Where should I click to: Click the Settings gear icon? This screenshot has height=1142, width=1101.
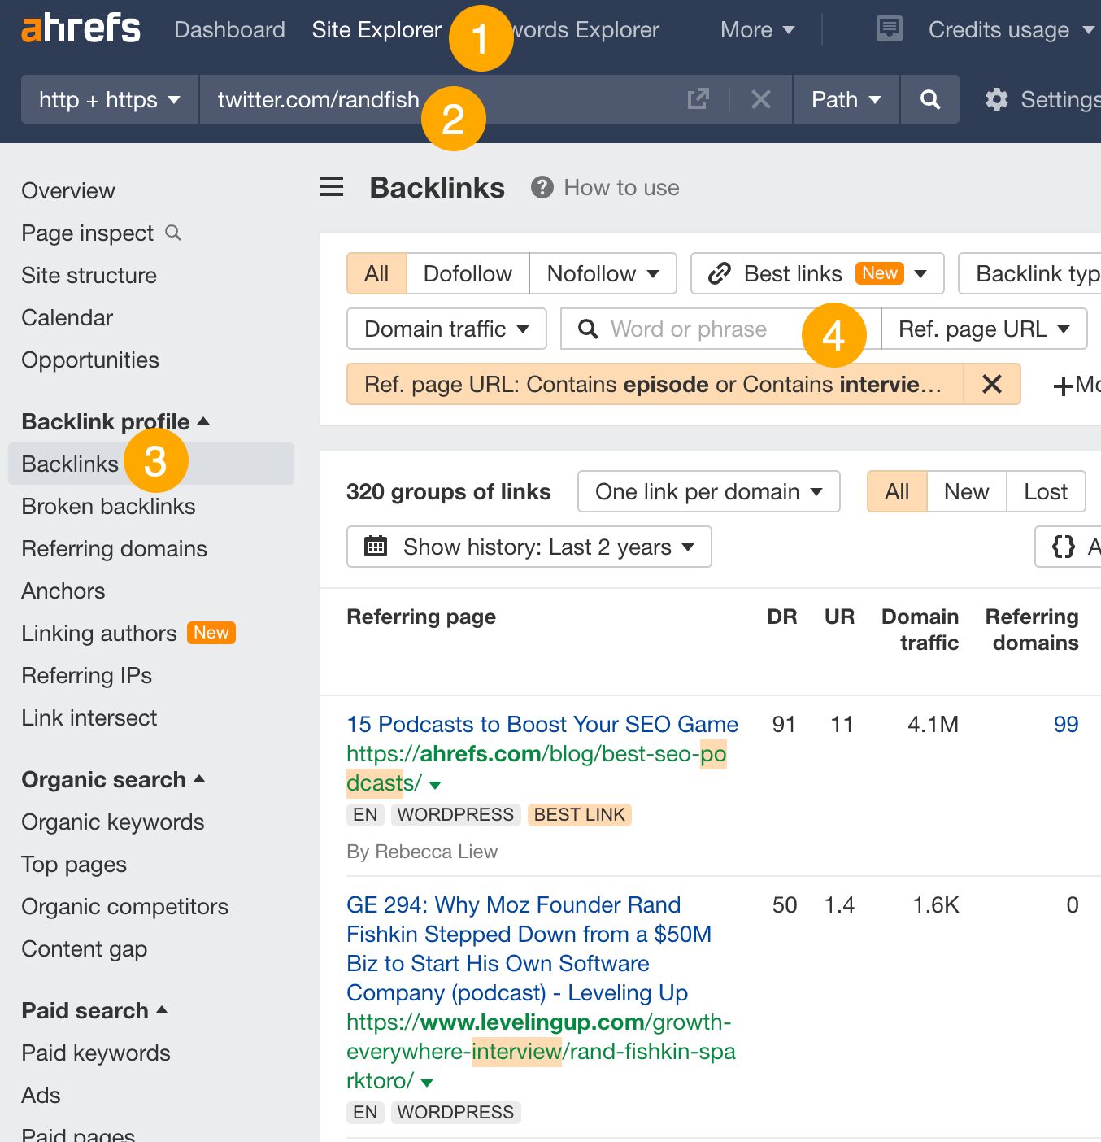997,100
